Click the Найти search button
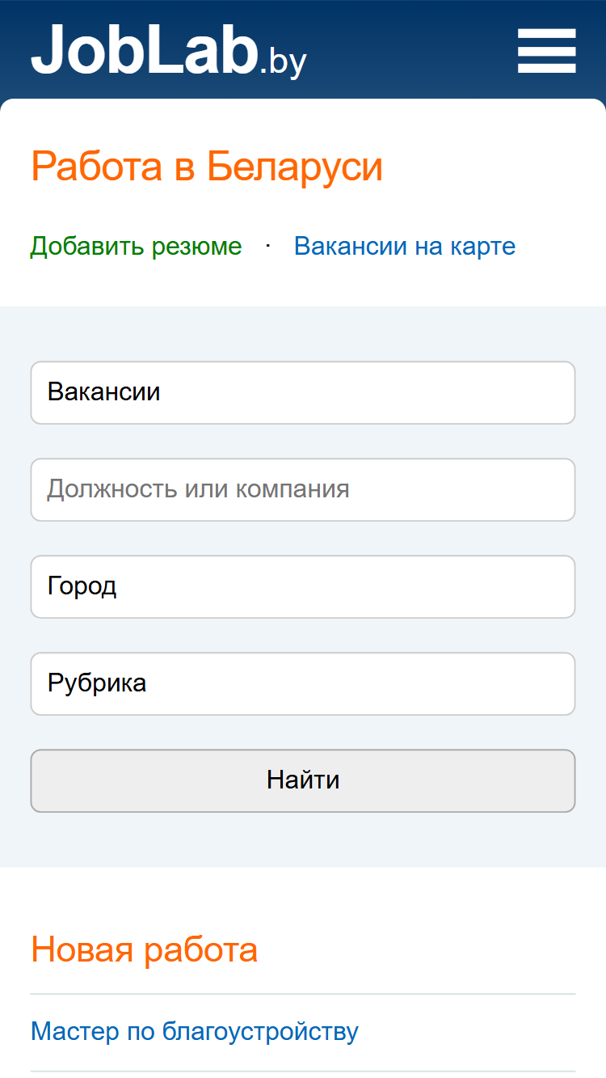The height and width of the screenshot is (1078, 606). point(303,780)
